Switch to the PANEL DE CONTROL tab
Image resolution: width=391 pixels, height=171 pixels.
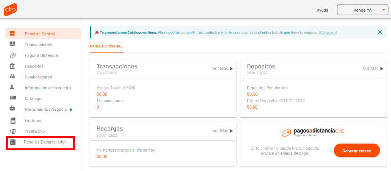click(107, 46)
